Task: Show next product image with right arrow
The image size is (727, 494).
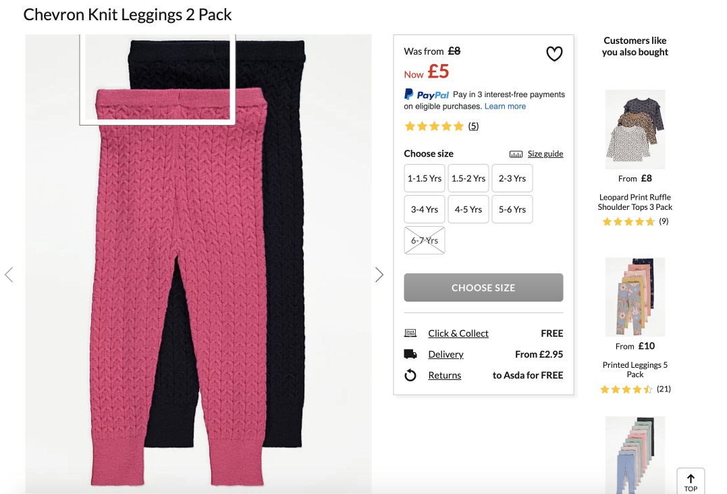Action: [379, 275]
